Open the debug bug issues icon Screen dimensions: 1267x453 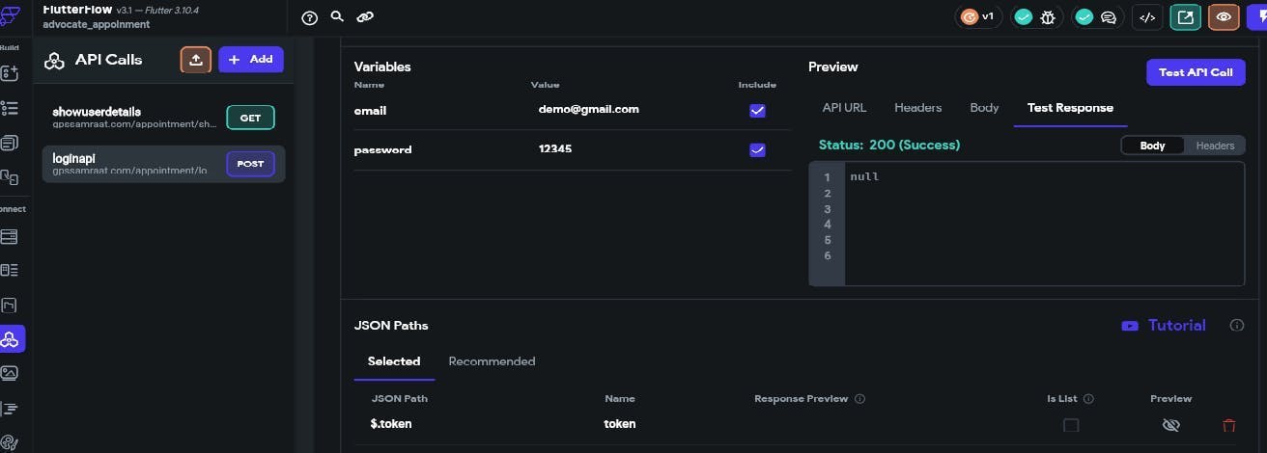point(1047,17)
